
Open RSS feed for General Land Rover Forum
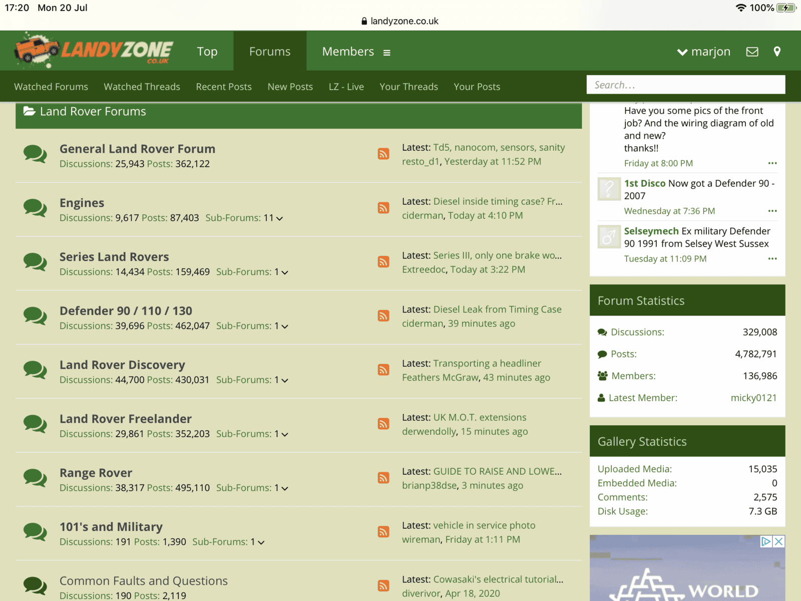[383, 154]
